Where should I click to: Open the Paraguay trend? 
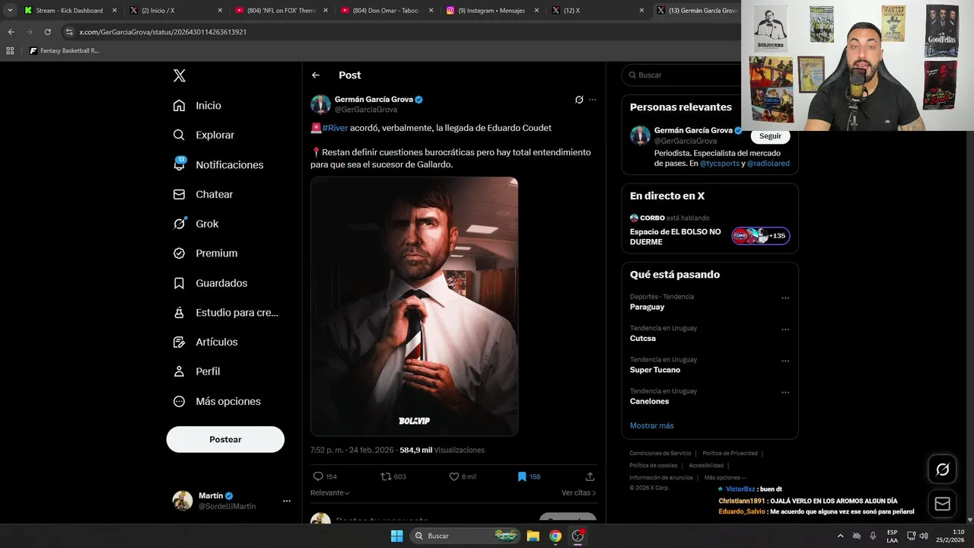point(647,307)
